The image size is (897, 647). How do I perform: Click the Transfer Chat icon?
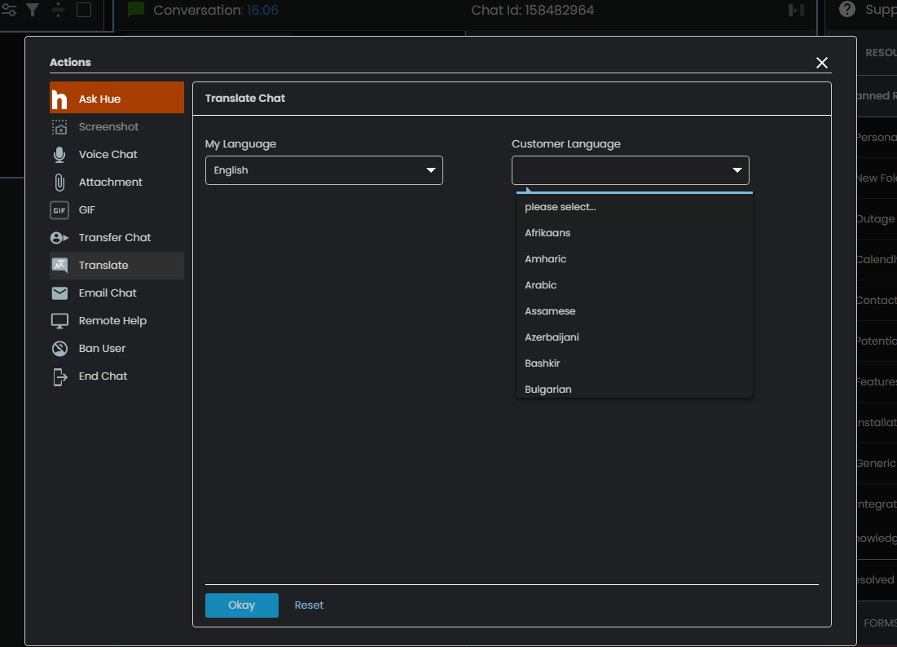[x=59, y=238]
